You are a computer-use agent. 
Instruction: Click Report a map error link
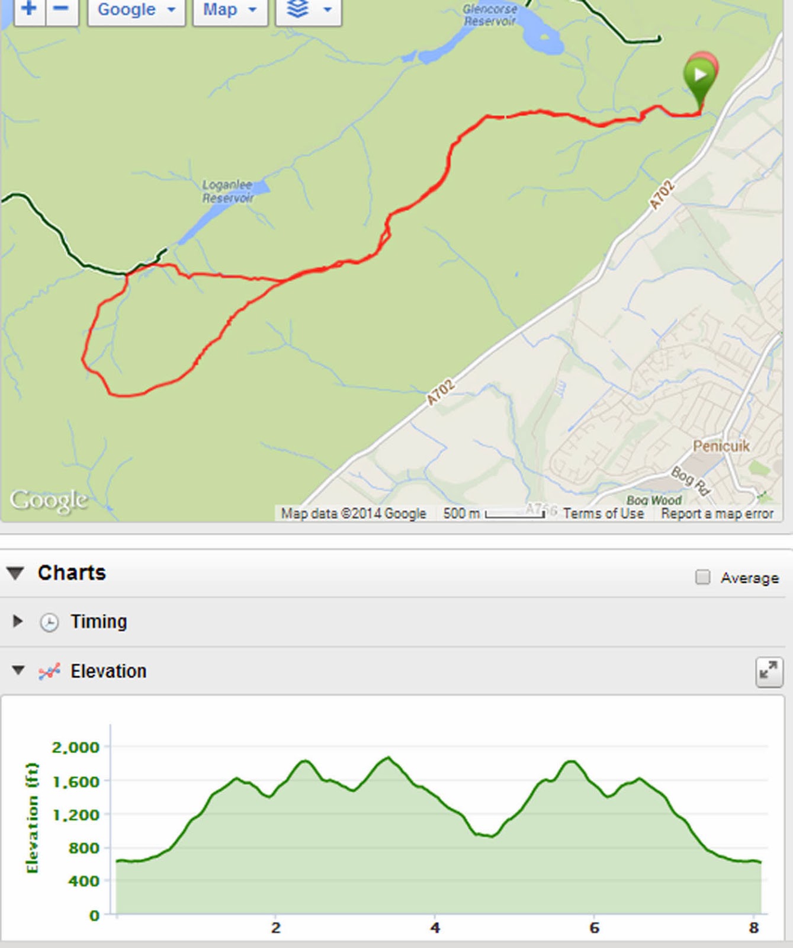[x=717, y=514]
